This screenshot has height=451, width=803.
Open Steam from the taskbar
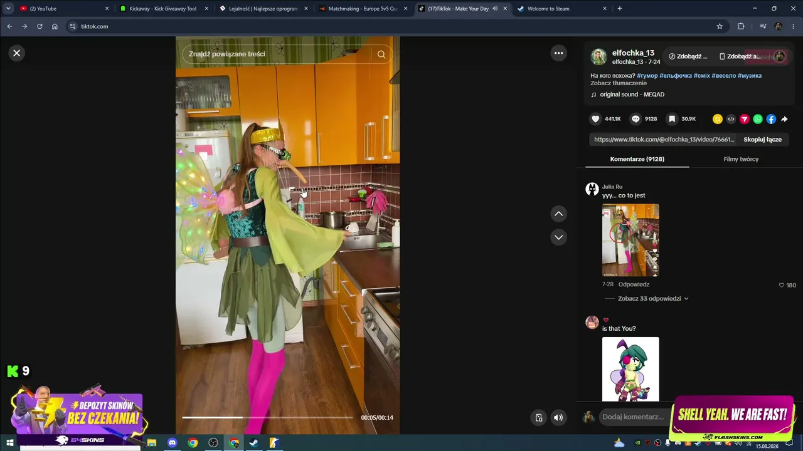pyautogui.click(x=253, y=443)
